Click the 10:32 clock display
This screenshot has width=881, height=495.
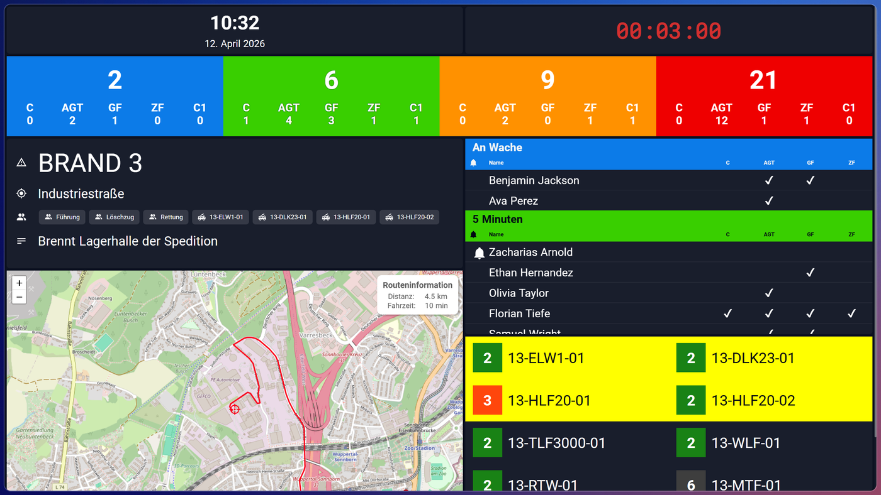click(235, 23)
